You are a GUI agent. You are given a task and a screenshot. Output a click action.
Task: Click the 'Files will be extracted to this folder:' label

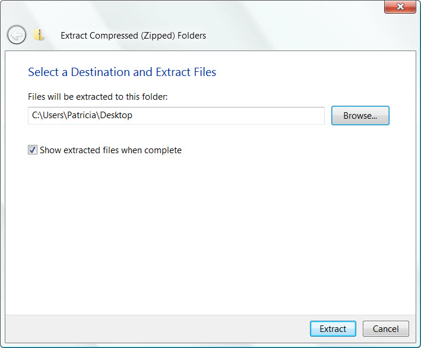pos(98,97)
